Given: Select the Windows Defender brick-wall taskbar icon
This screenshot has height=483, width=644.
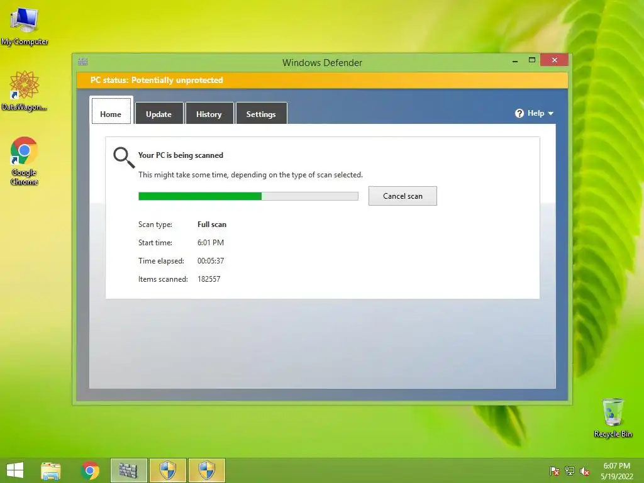Looking at the screenshot, I should point(128,470).
